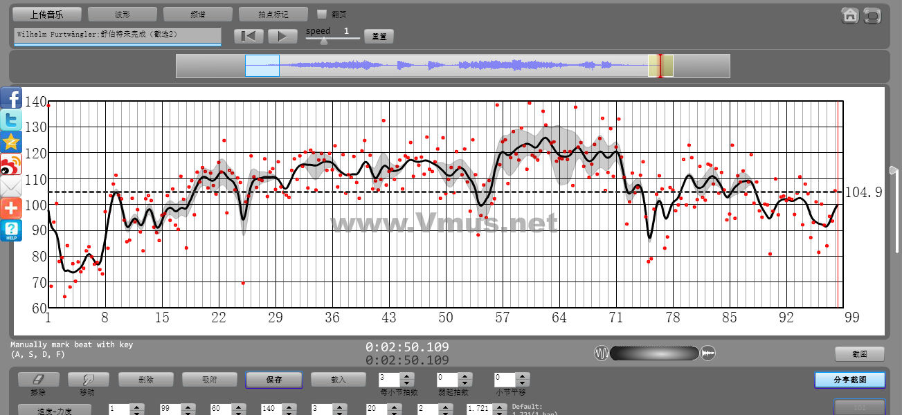The image size is (902, 415).
Task: Click the 上传音乐 upload button
Action: point(47,14)
